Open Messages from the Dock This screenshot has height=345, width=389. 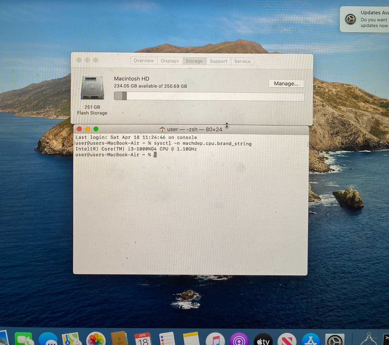(48, 339)
